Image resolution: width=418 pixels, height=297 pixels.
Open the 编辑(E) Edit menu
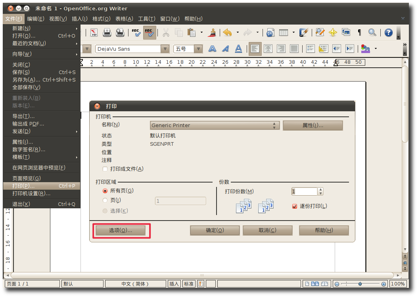pos(35,19)
